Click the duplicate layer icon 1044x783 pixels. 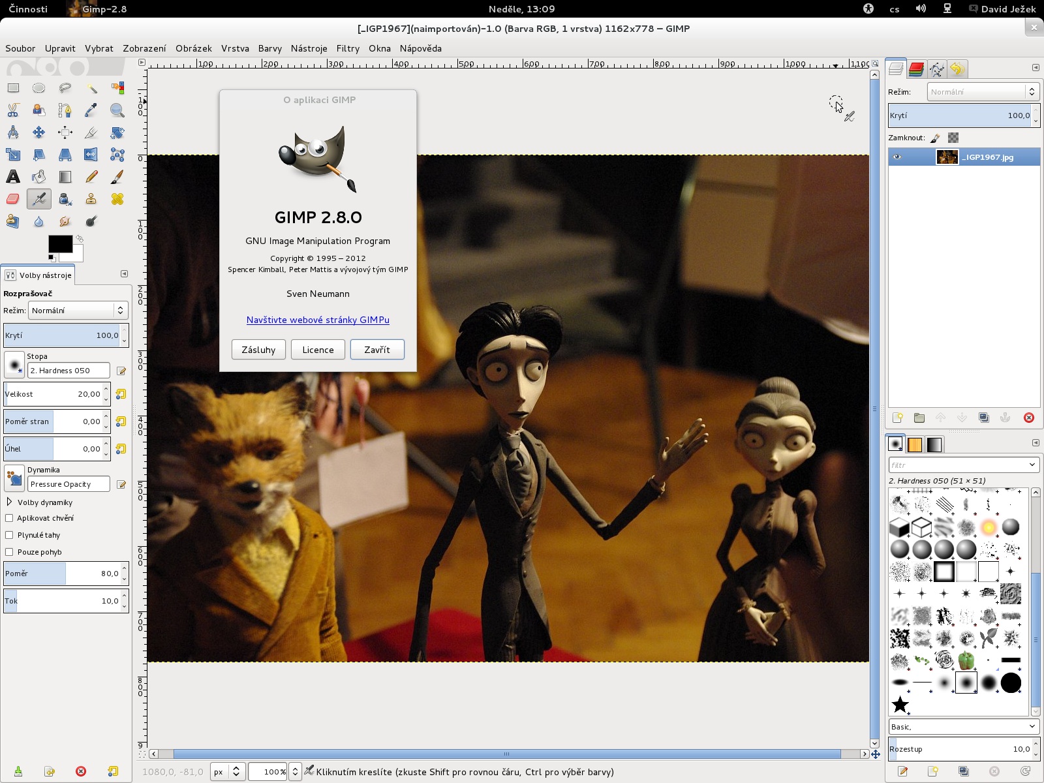(x=984, y=418)
